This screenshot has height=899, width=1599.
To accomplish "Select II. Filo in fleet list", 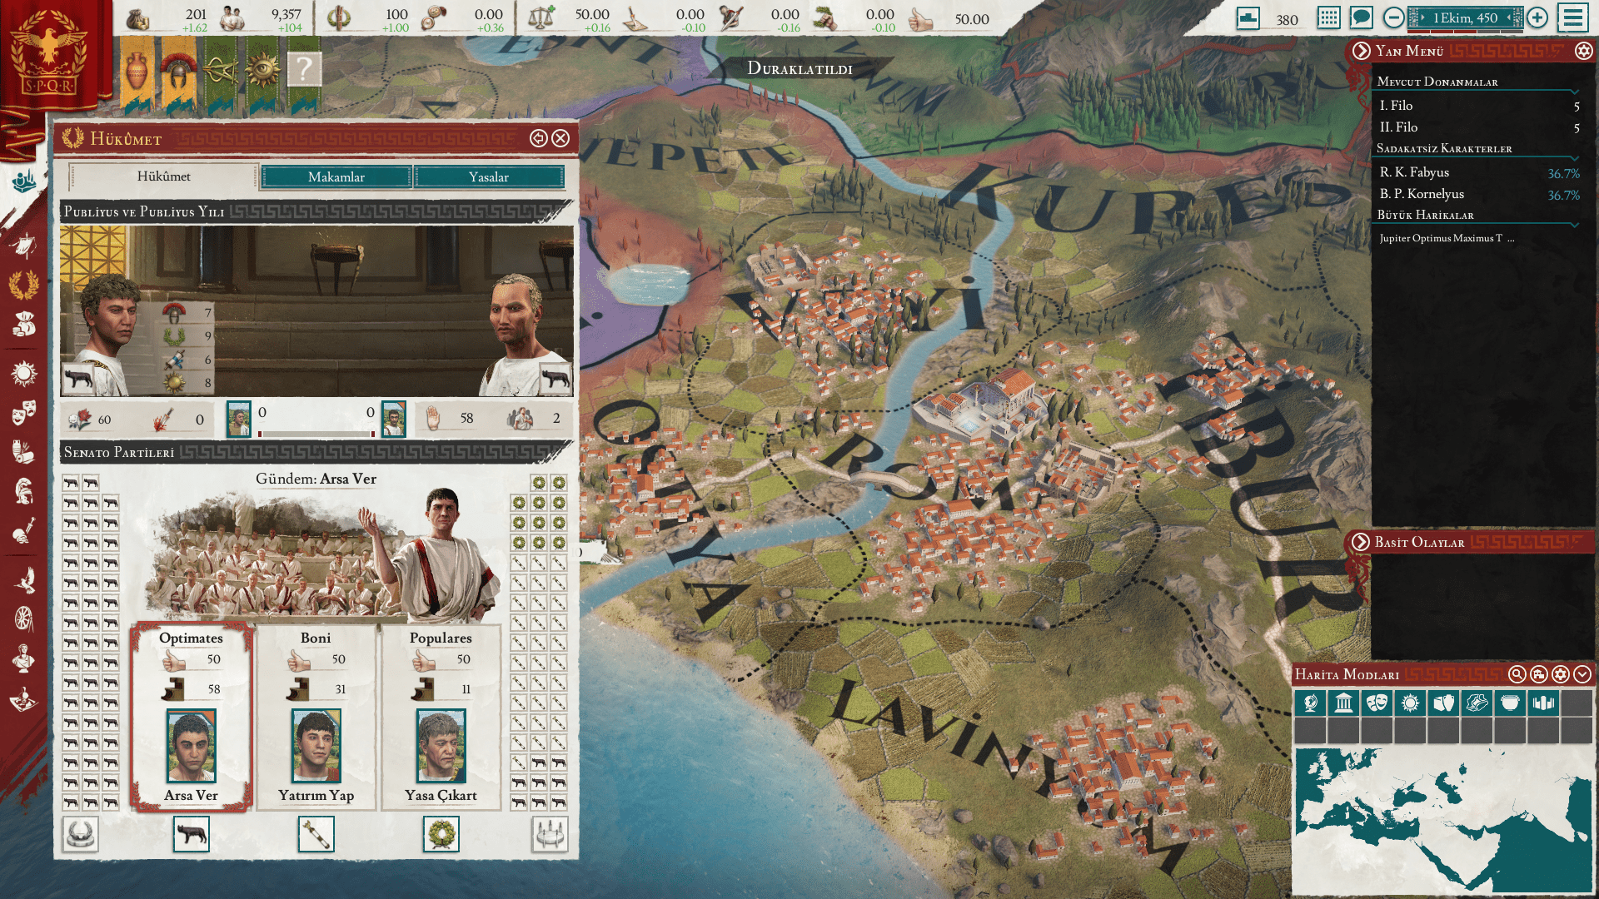I will click(1478, 127).
